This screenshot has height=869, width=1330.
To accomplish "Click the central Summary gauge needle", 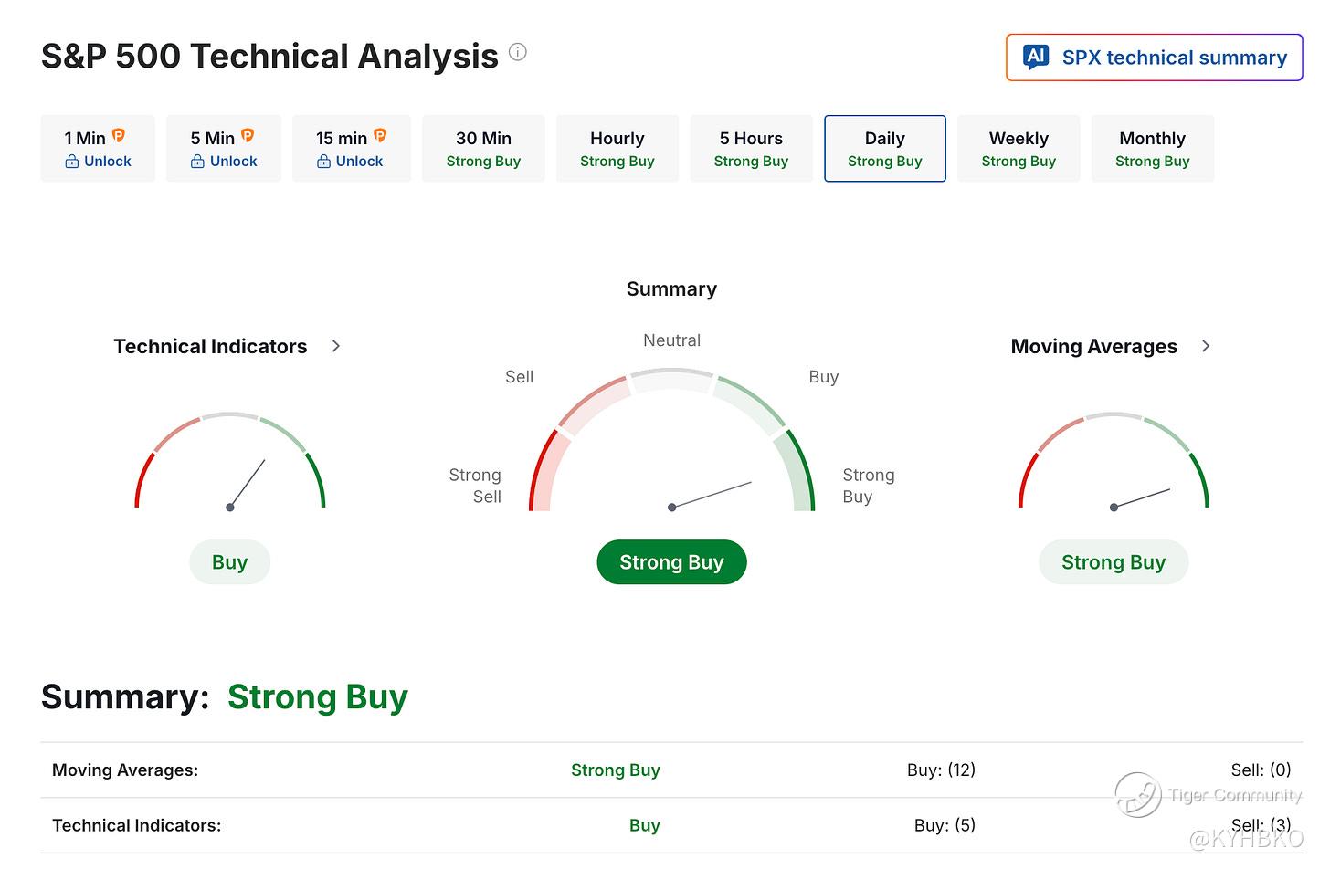I will pos(712,495).
